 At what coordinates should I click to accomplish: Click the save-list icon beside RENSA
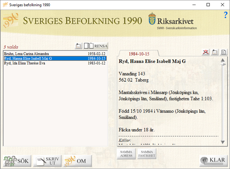[x=78, y=46]
